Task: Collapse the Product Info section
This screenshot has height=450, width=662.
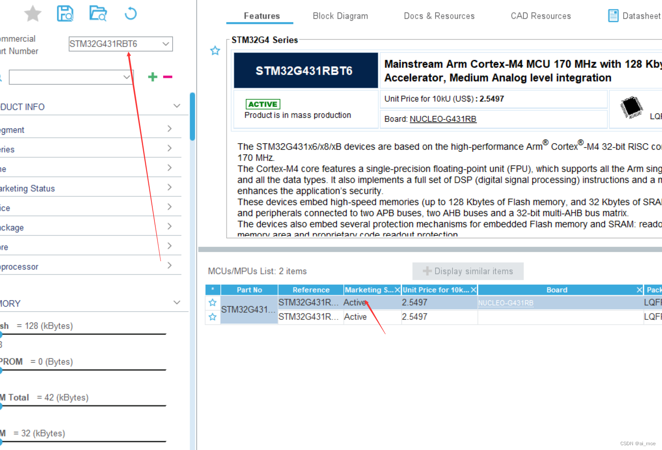Action: 177,106
